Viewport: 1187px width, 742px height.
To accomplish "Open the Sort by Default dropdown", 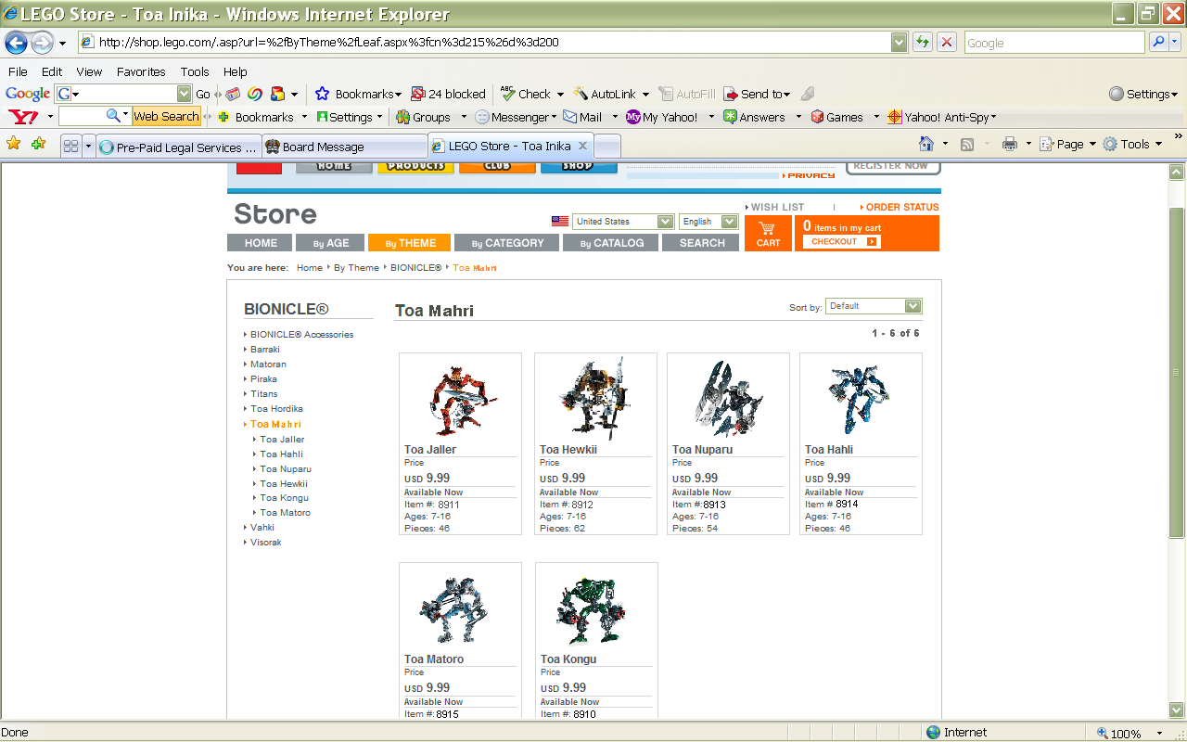I will click(874, 306).
